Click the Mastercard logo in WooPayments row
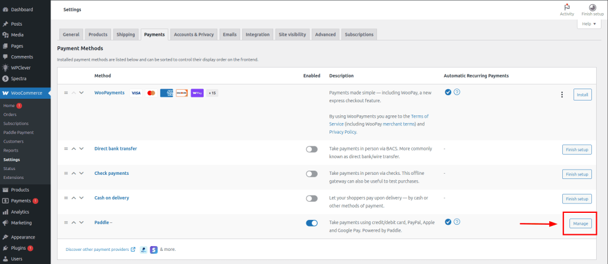 click(x=151, y=93)
